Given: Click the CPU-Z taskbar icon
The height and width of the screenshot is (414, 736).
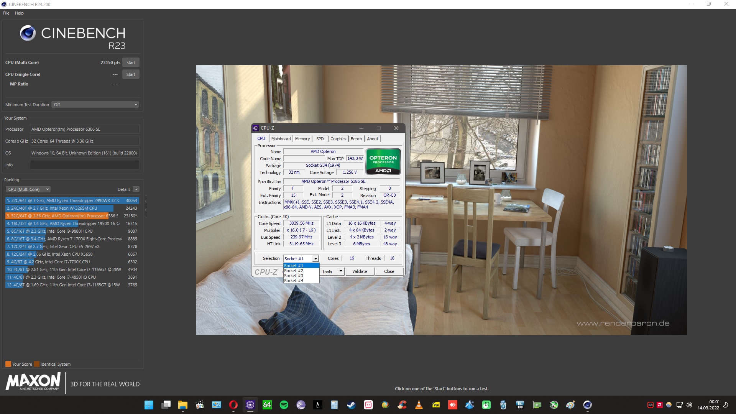Looking at the screenshot, I should (x=250, y=405).
